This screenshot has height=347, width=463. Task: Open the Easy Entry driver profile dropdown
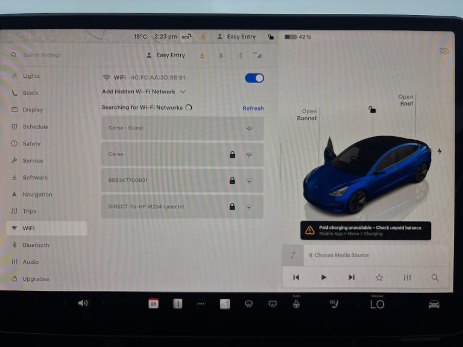[166, 55]
